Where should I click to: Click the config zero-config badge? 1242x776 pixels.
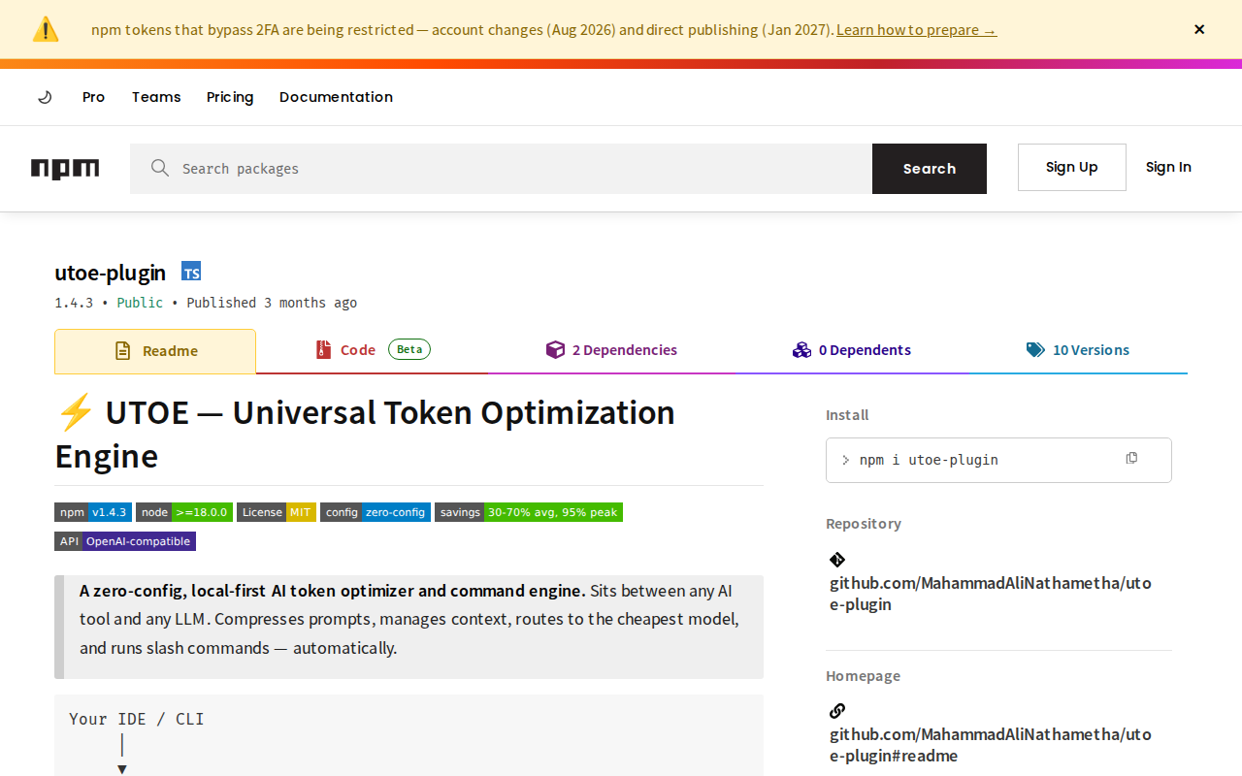[x=376, y=512]
